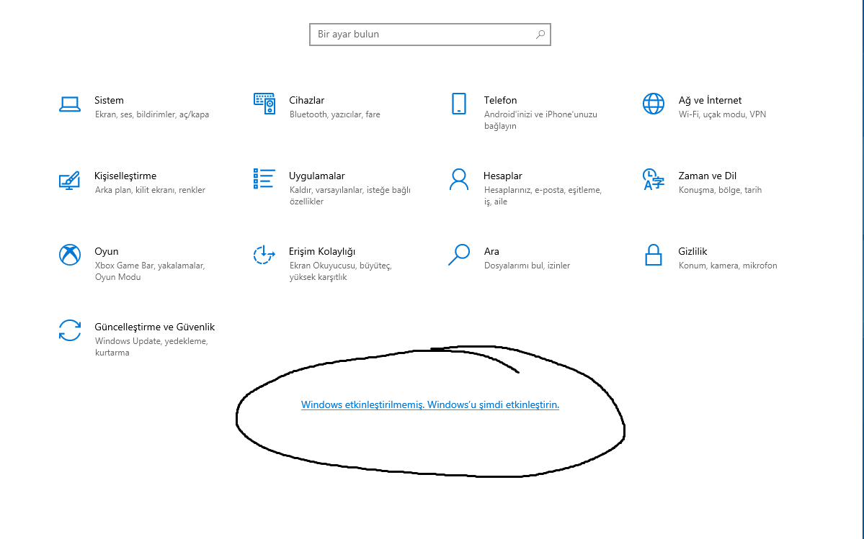
Task: Select the Uygulamalar title
Action: point(317,176)
